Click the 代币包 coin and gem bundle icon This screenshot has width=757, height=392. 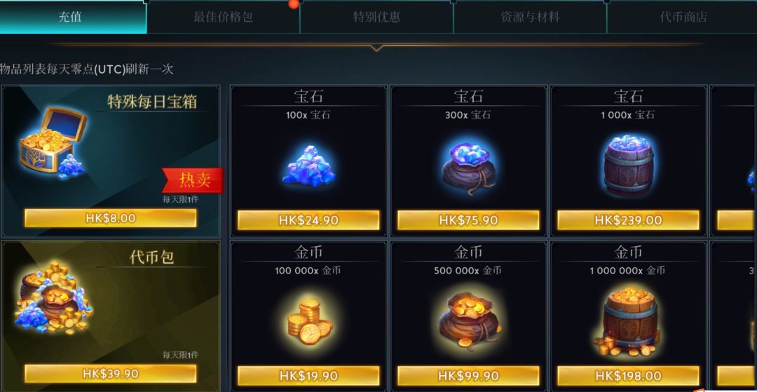coord(53,298)
